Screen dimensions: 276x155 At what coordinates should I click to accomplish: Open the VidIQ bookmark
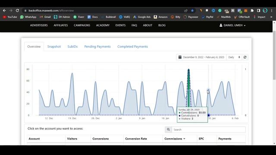point(125,17)
